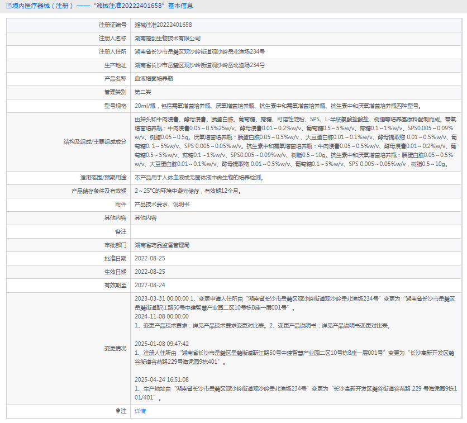Select the 生产地址 address value
Viewport: 467px width, 423px height.
pyautogui.click(x=199, y=65)
